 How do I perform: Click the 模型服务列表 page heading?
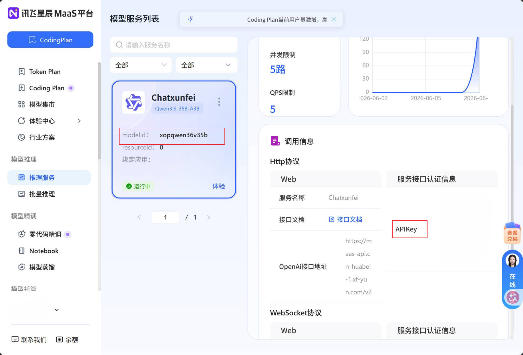point(134,19)
